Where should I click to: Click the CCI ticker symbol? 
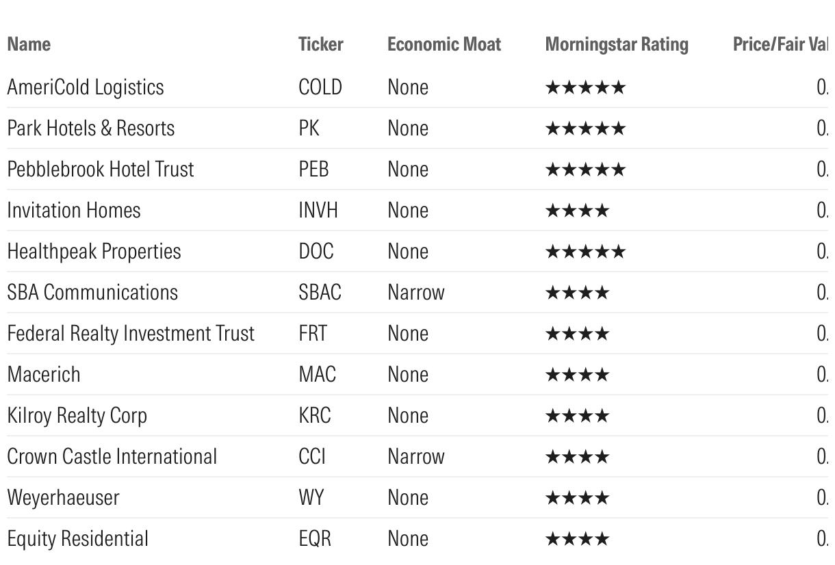click(311, 457)
